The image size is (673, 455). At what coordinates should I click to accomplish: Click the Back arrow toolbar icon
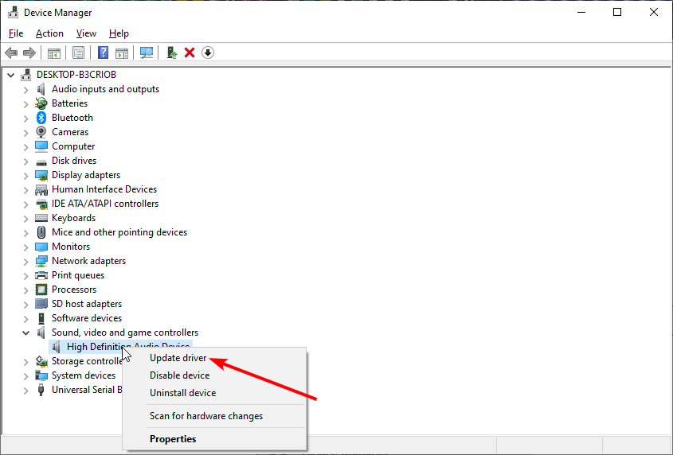click(11, 52)
